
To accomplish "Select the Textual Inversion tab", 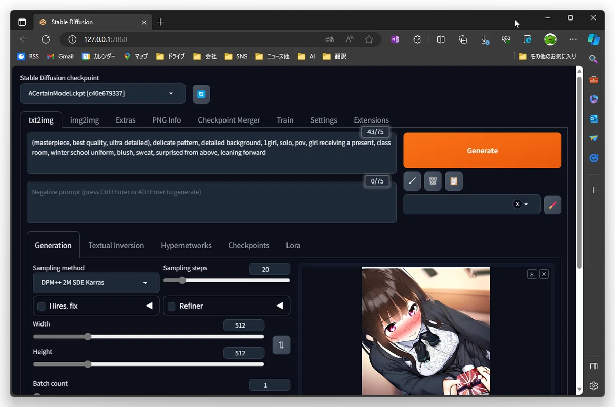I will tap(116, 245).
